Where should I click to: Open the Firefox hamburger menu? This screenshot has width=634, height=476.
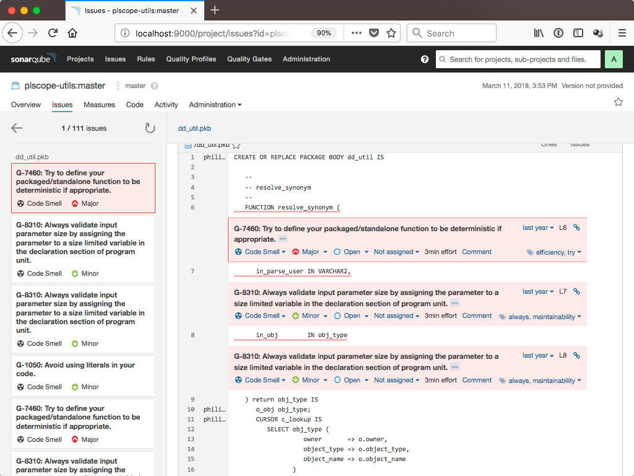coord(622,33)
